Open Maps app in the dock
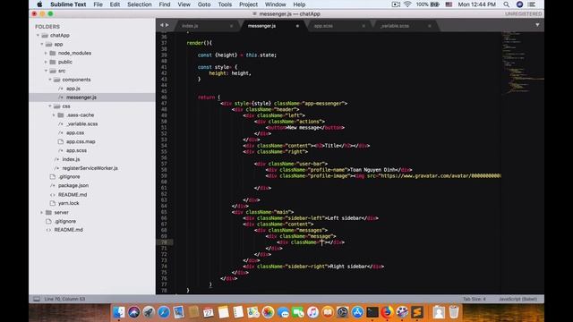The image size is (573, 322). pos(252,312)
